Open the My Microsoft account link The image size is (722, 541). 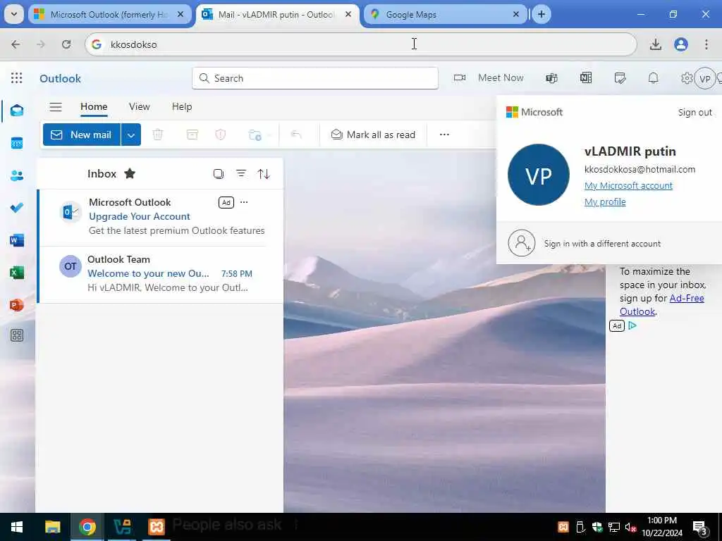[x=628, y=185]
